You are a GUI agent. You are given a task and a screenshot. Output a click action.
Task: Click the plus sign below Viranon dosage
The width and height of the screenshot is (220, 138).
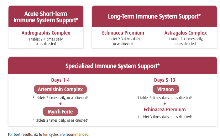click(165, 104)
